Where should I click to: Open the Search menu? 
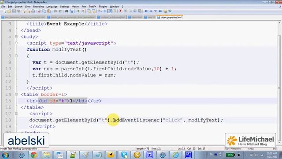click(19, 7)
